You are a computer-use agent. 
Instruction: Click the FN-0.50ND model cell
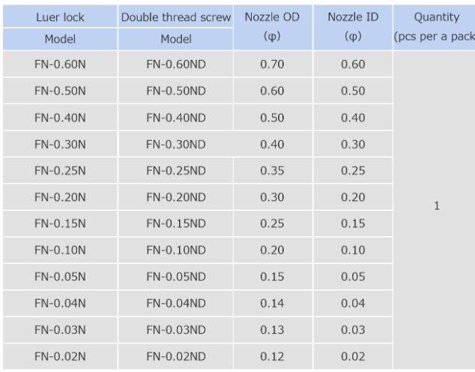[176, 91]
